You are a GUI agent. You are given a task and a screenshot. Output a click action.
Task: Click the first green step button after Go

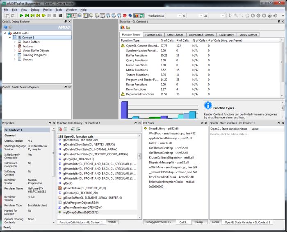(x=27, y=16)
